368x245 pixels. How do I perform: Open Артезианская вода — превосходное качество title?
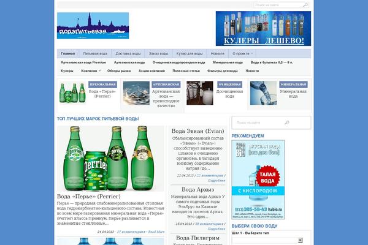[166, 99]
